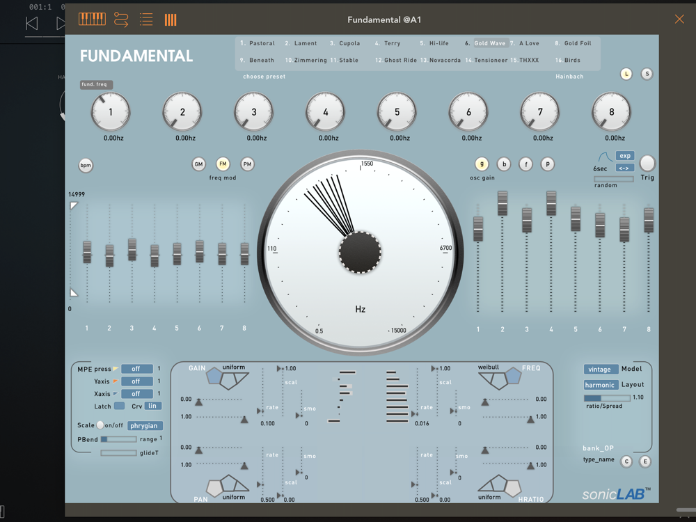Toggle the Latch box
696x522 pixels.
[x=119, y=406]
